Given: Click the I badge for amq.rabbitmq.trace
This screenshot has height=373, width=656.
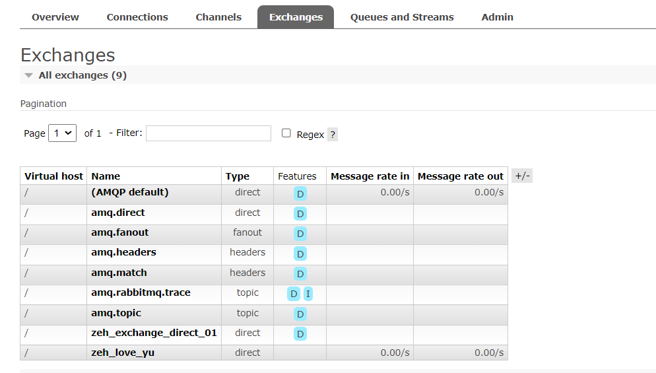Looking at the screenshot, I should pyautogui.click(x=308, y=294).
